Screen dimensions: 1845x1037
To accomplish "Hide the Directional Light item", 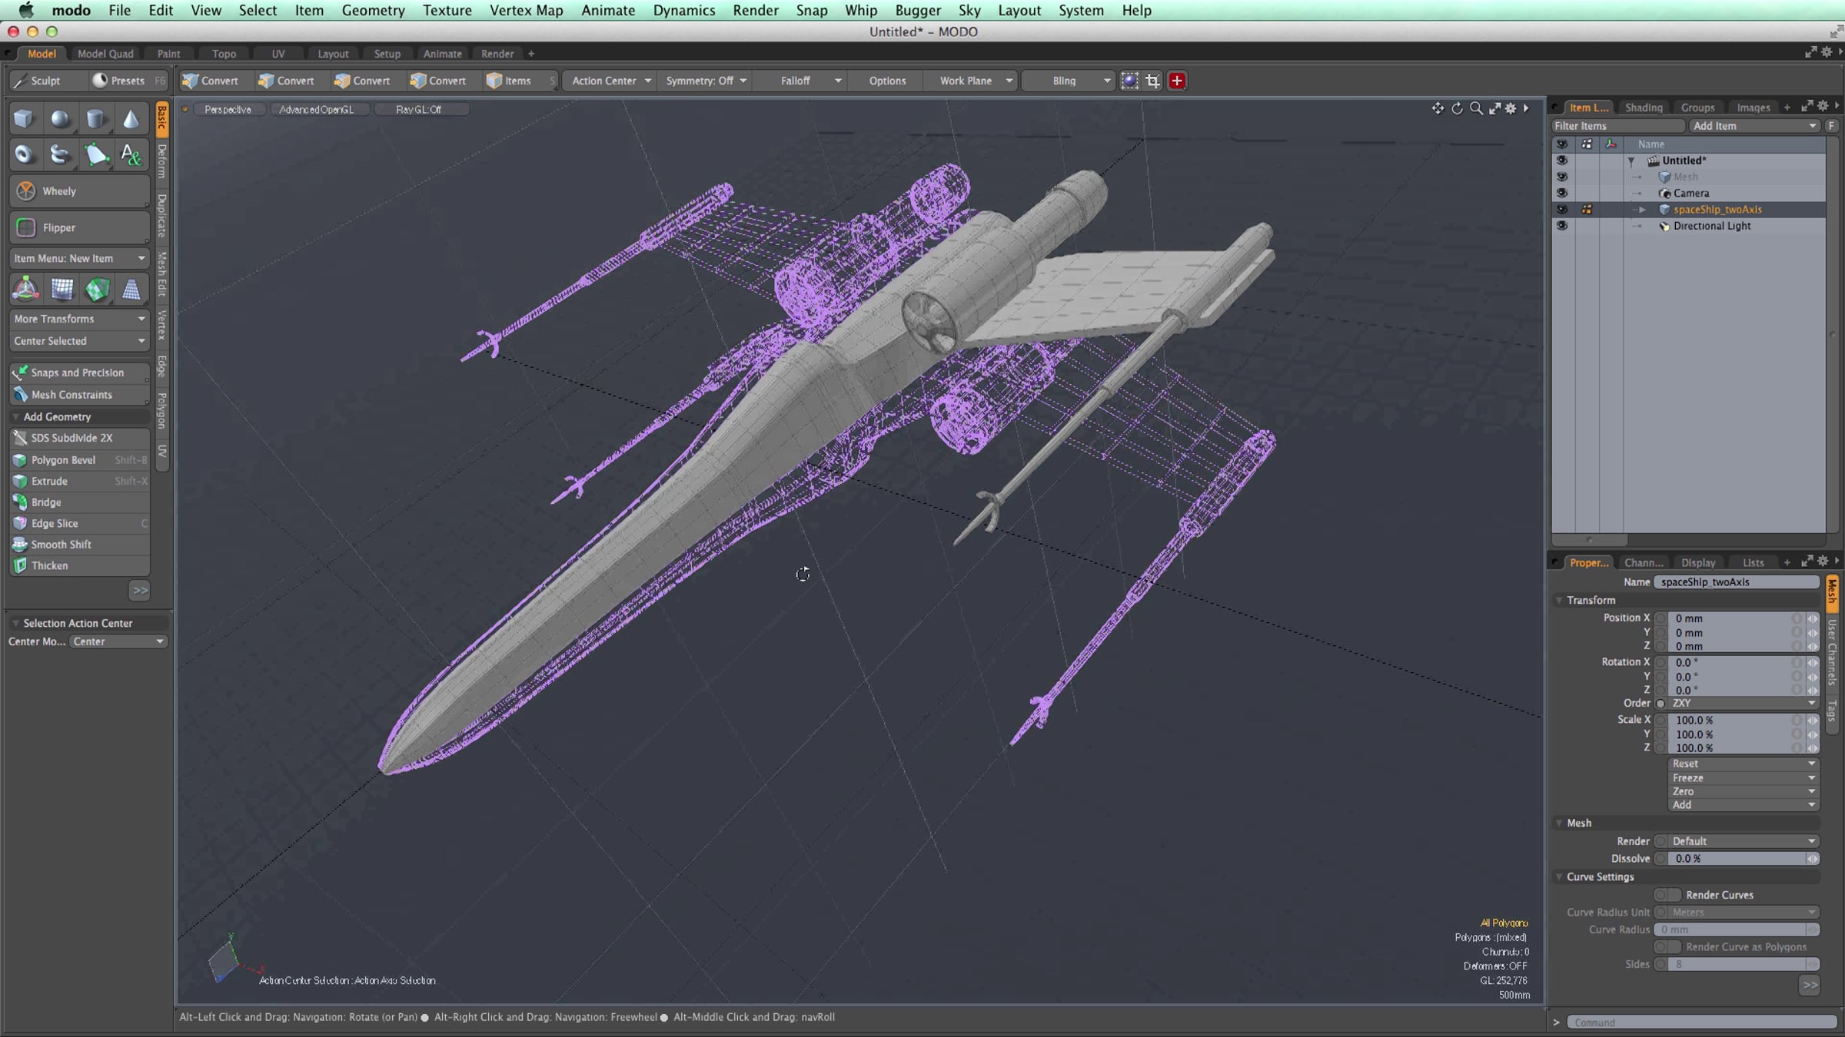I will [1561, 226].
